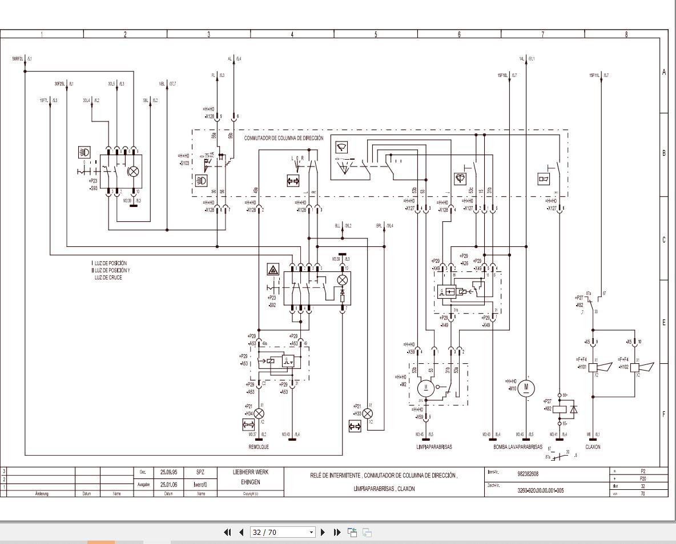Click the '32 / 70' page number field

click(x=279, y=532)
